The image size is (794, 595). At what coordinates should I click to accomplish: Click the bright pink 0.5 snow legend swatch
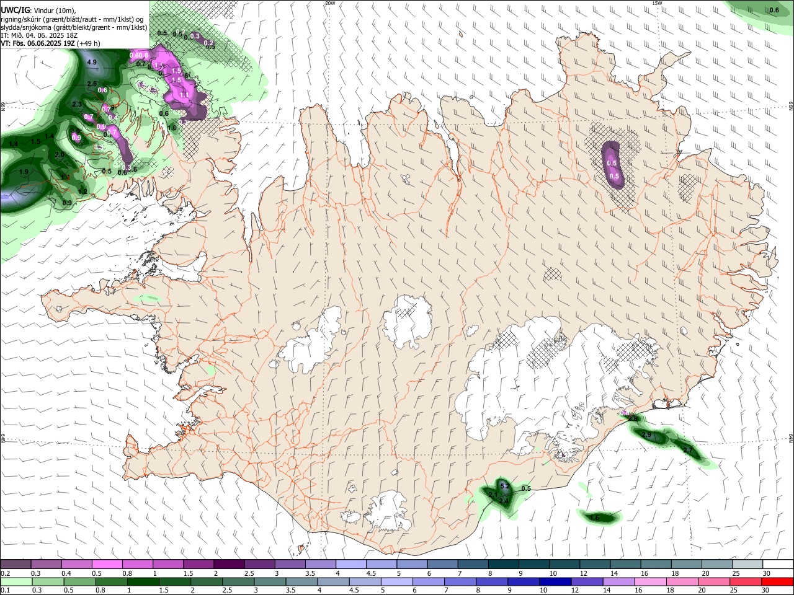[107, 565]
